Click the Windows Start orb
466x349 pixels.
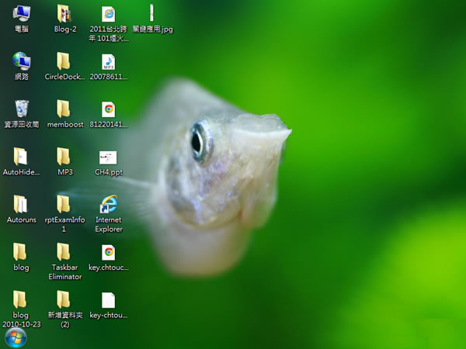pyautogui.click(x=16, y=337)
